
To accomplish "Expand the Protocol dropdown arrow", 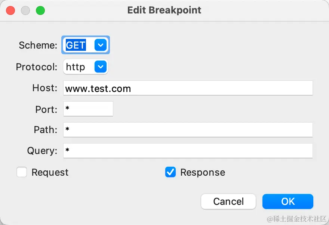I will [x=101, y=67].
